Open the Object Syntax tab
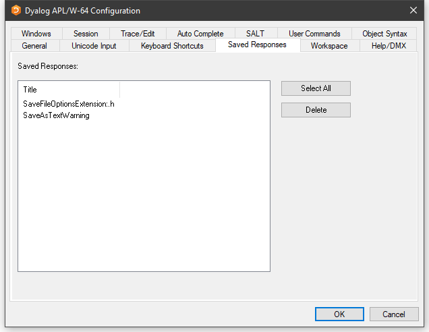 pyautogui.click(x=384, y=34)
